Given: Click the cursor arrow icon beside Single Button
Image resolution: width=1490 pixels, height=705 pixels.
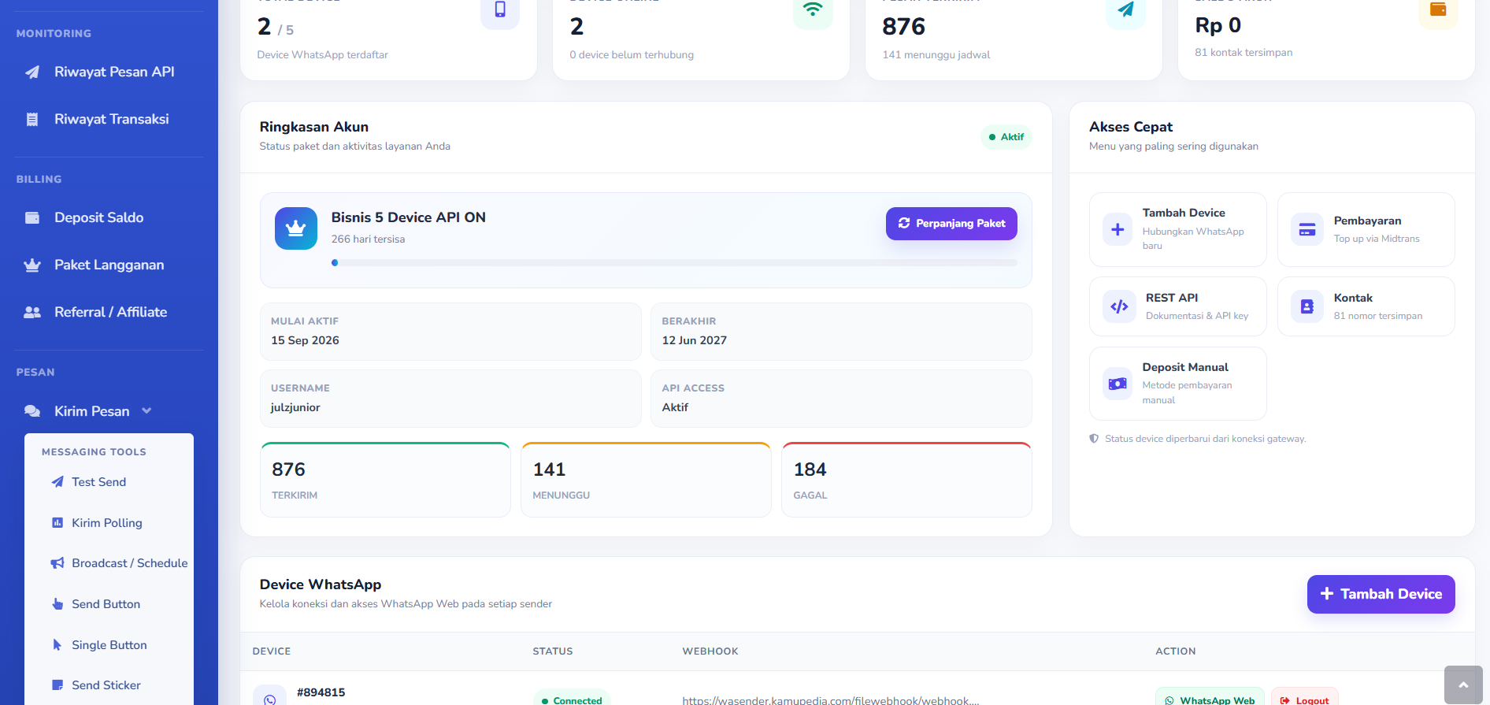Looking at the screenshot, I should [57, 645].
